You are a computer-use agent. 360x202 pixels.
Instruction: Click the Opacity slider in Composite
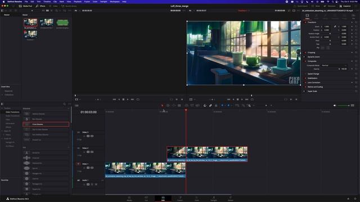click(x=330, y=69)
